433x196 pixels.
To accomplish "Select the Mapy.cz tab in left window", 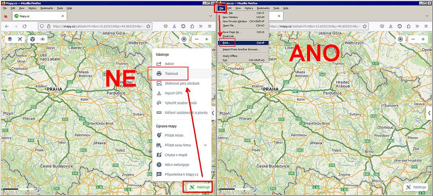I will click(x=39, y=16).
